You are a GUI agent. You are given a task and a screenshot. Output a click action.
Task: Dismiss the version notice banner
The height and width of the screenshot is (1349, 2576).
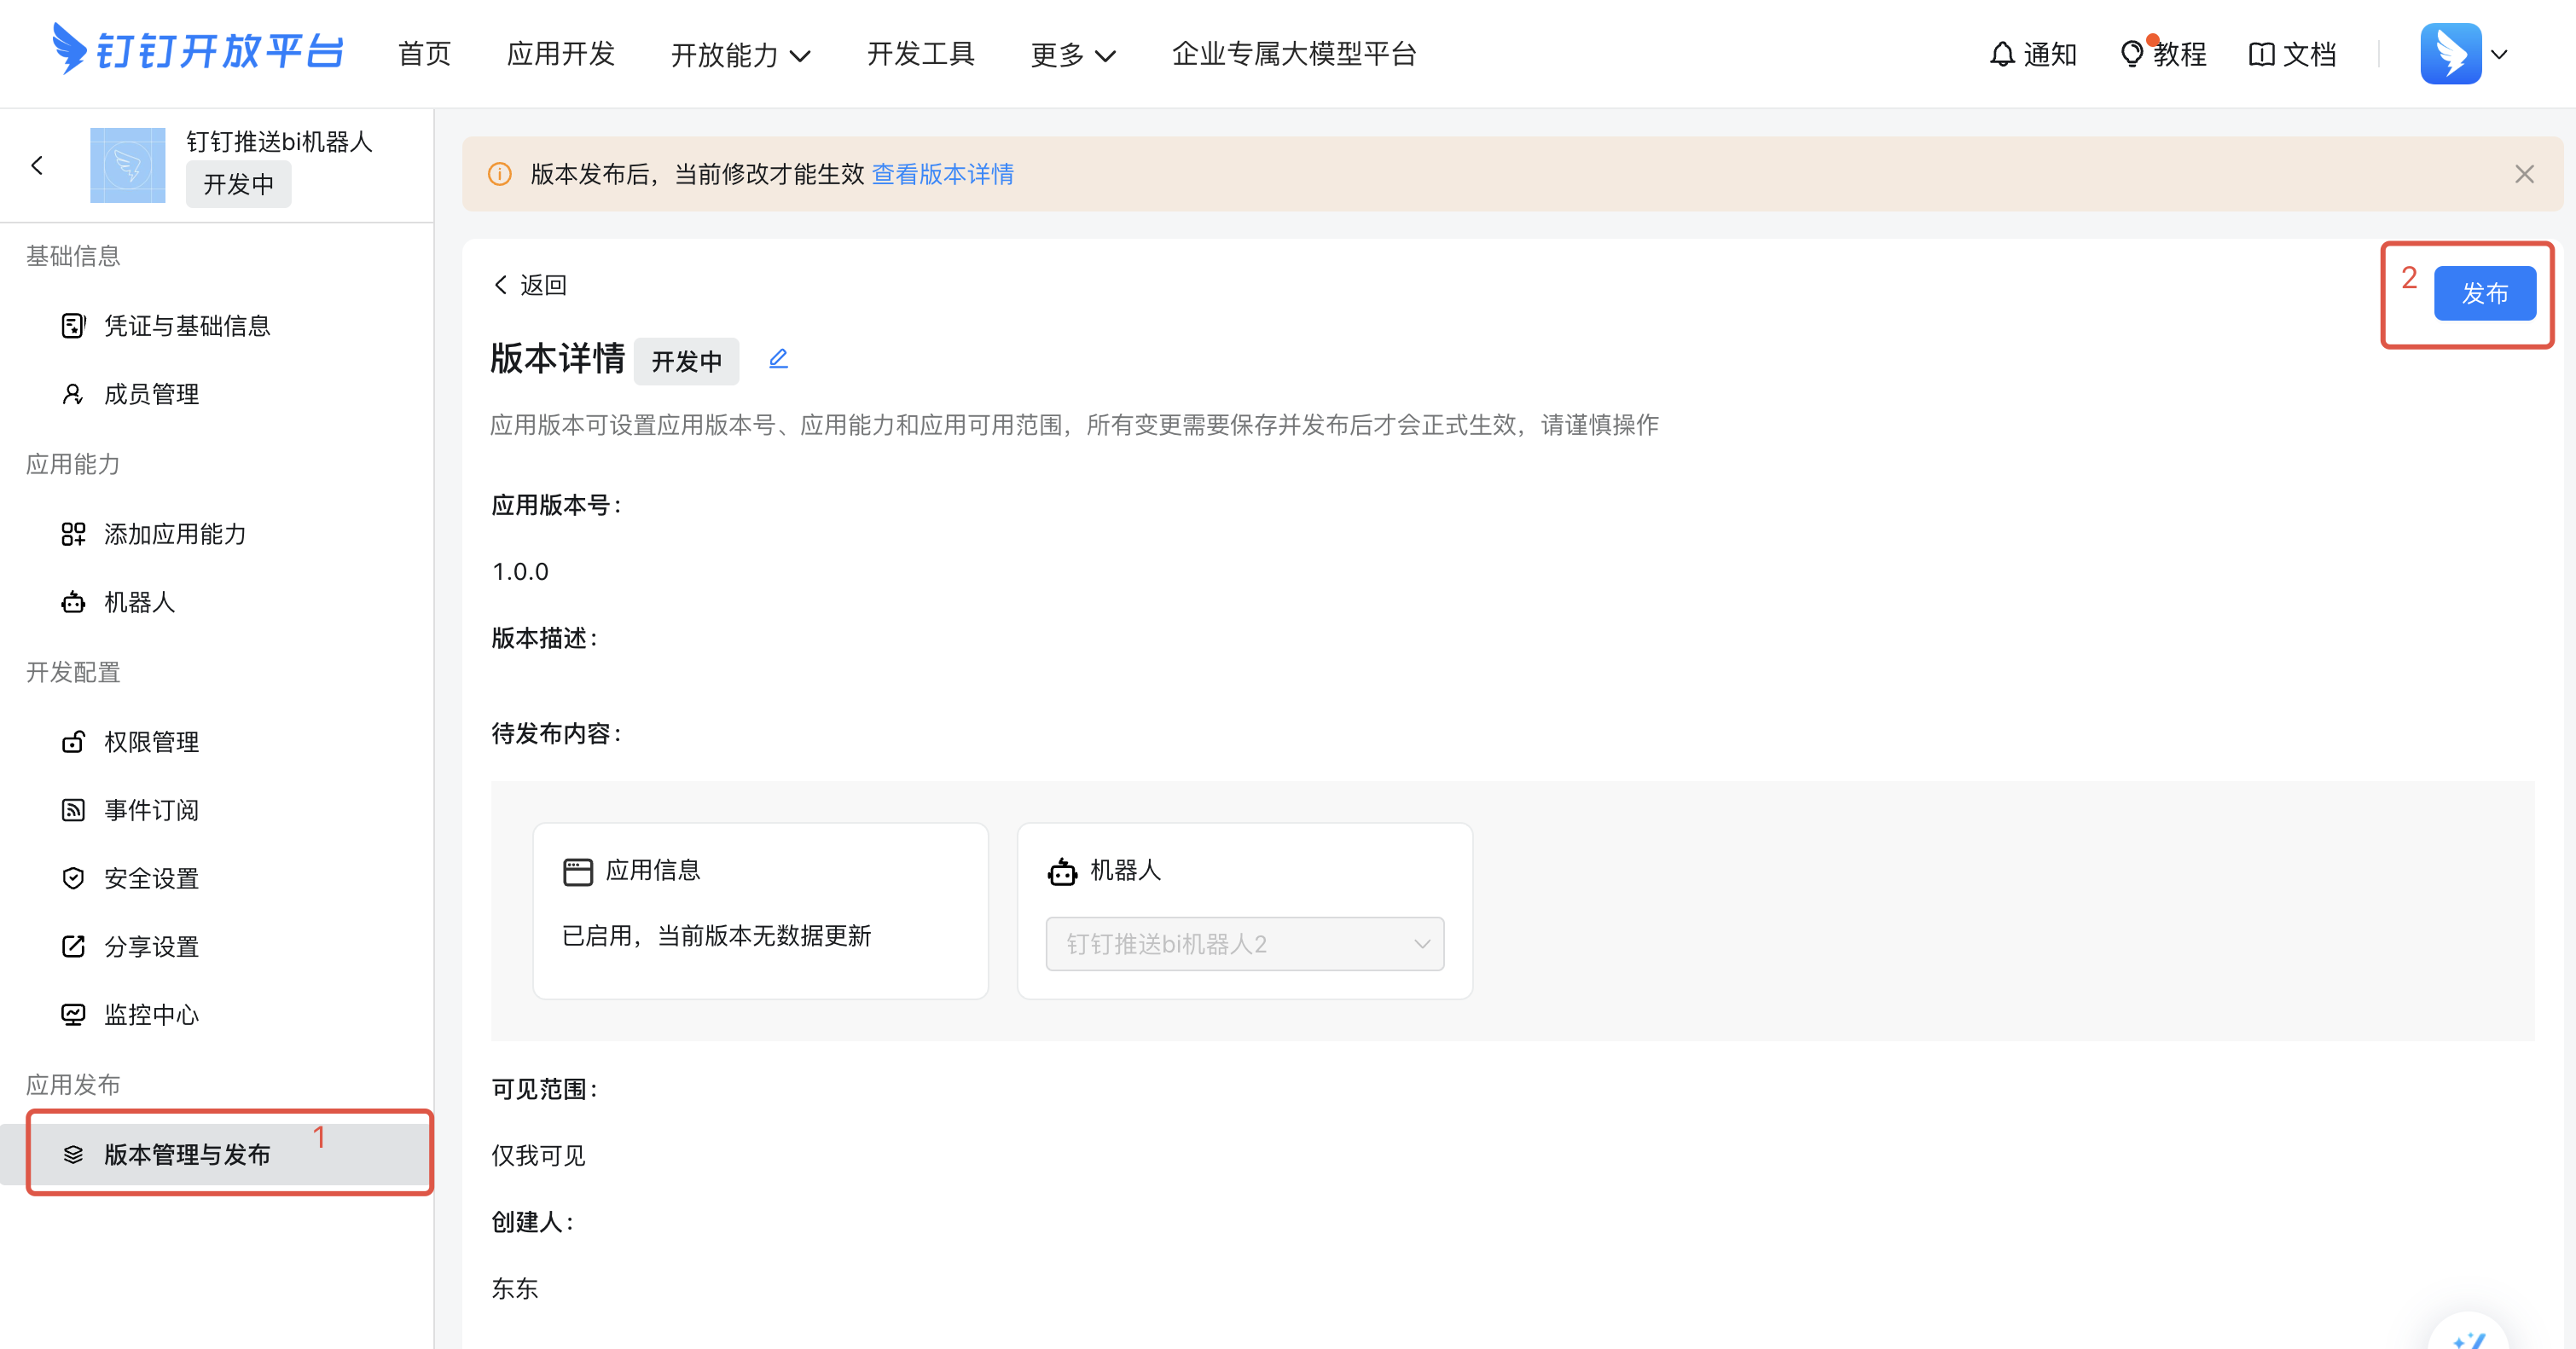coord(2524,174)
